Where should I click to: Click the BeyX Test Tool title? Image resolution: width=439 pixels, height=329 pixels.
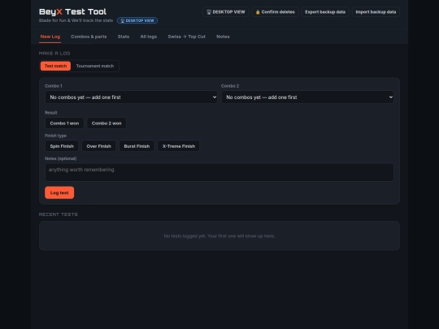[x=73, y=11]
